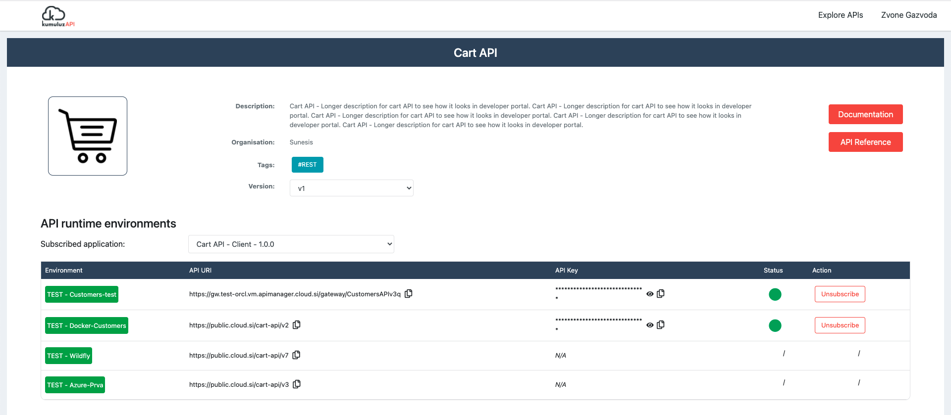Expand the Subscribed application dropdown

pyautogui.click(x=291, y=244)
